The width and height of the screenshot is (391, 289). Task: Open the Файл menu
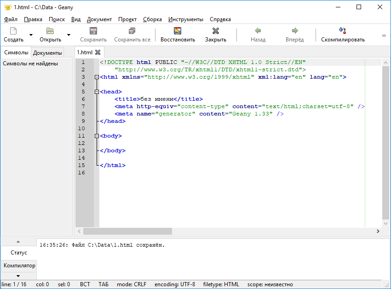point(11,19)
